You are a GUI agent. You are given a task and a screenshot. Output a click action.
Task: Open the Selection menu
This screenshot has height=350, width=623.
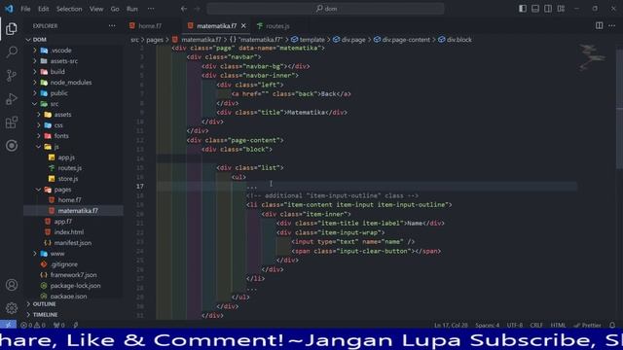click(x=69, y=9)
